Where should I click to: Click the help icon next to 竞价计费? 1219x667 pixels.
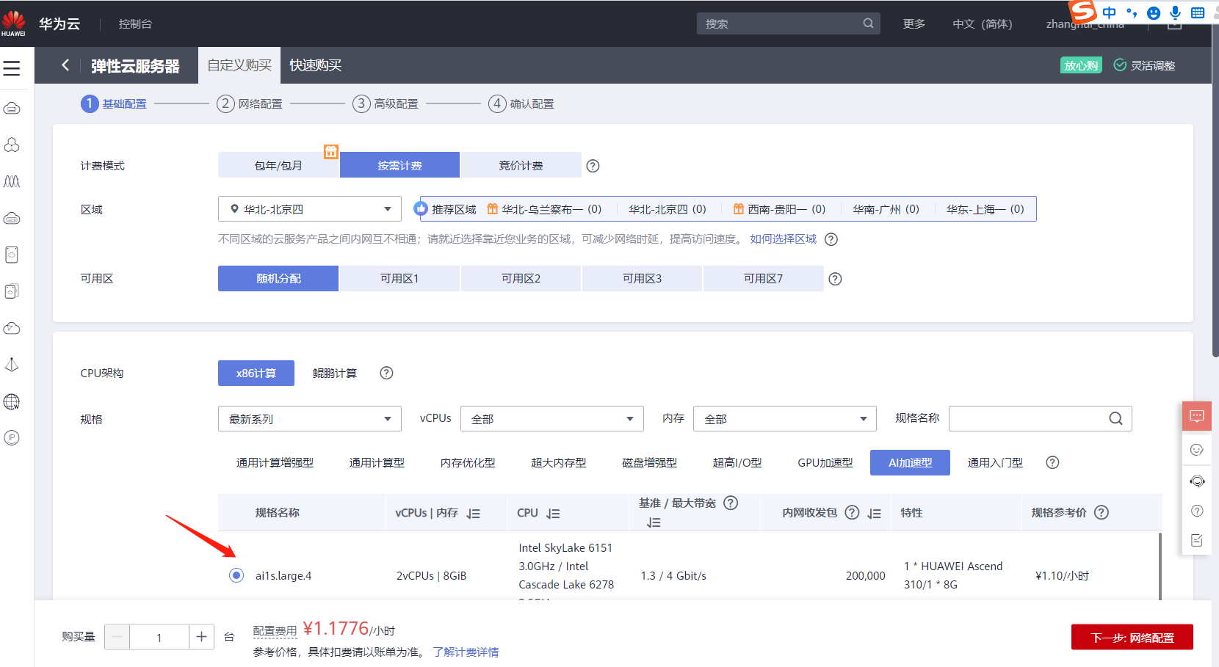pos(593,166)
